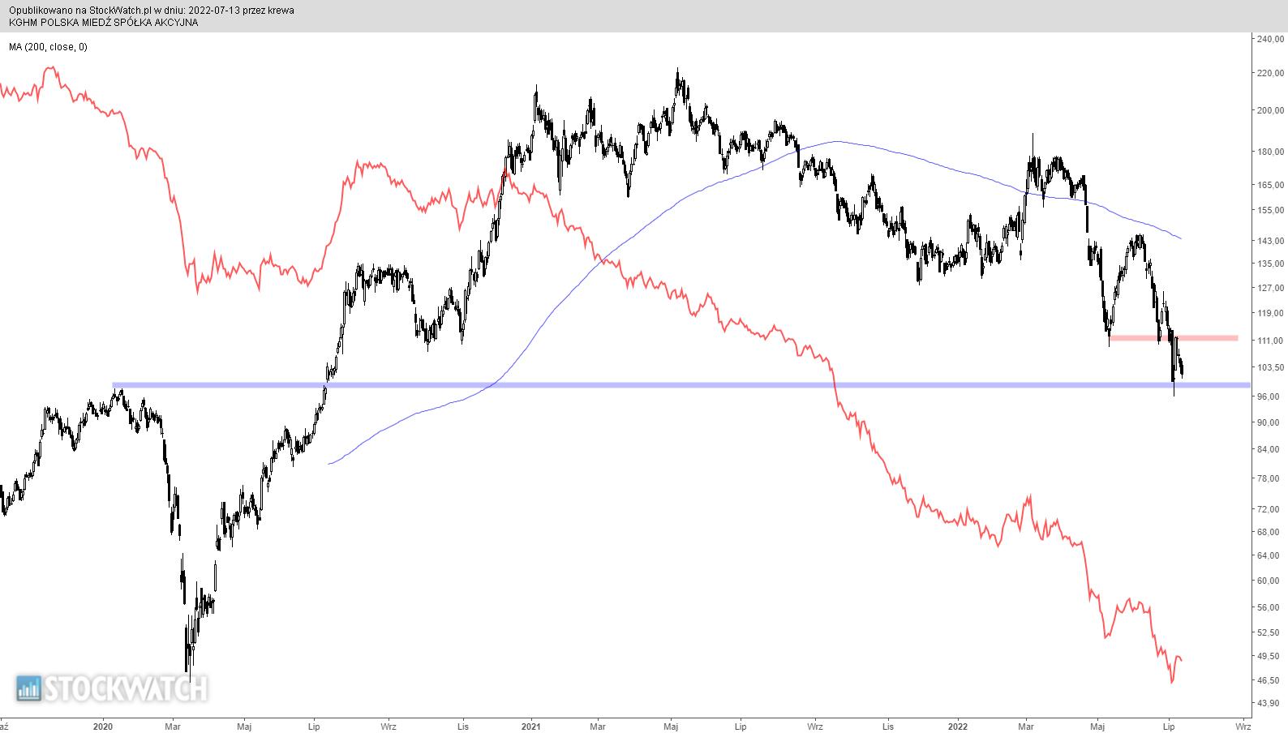1288x733 pixels.
Task: Click the 200,00 price axis label
Action: 1270,111
